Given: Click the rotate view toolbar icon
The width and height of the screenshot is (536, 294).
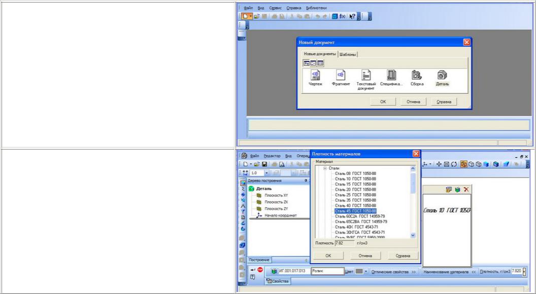Looking at the screenshot, I should pyautogui.click(x=453, y=164).
